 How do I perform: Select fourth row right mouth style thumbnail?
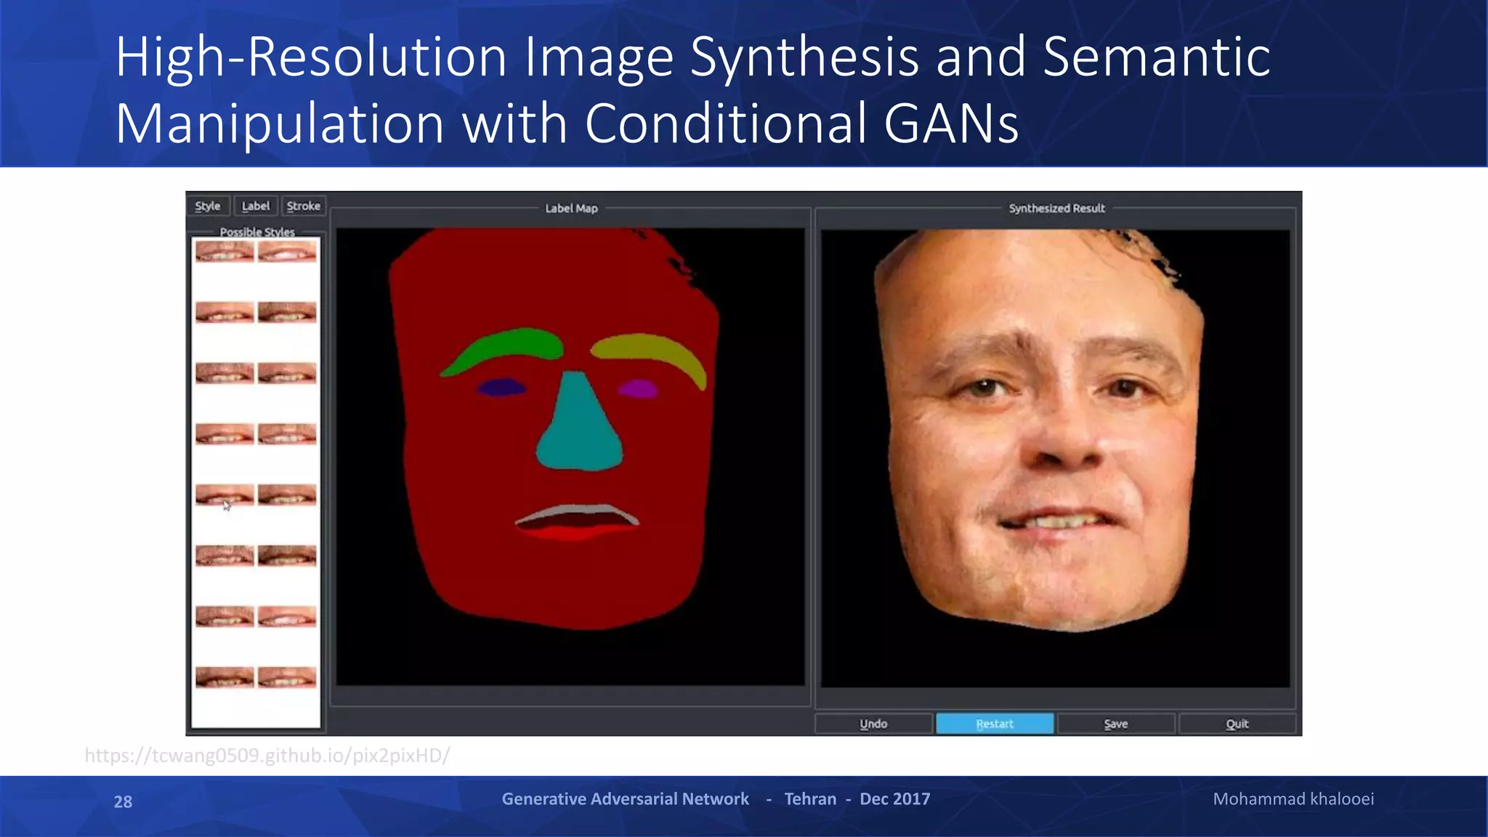pyautogui.click(x=287, y=434)
